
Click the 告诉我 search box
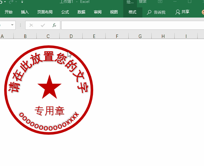pos(160,12)
